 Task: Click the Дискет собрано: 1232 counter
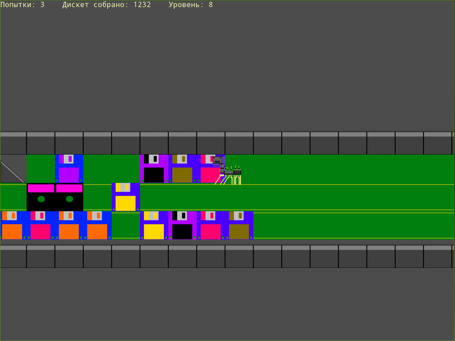106,5
